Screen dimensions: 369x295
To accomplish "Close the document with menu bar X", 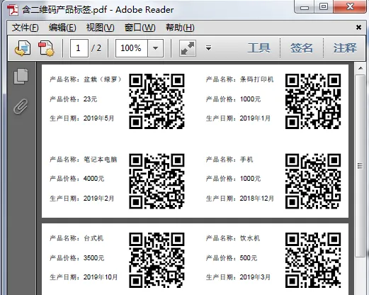I will [358, 28].
